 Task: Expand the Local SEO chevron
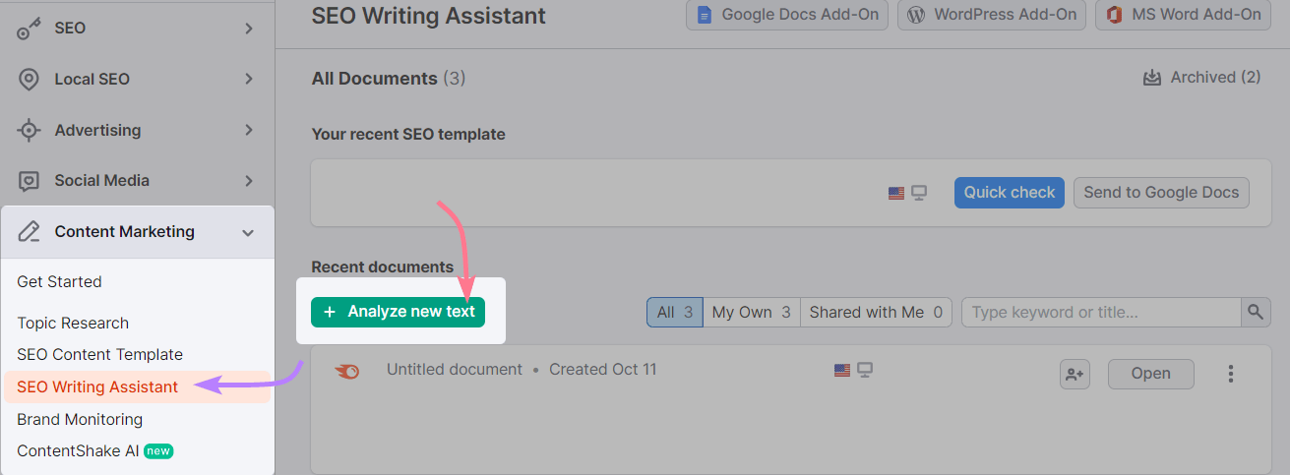248,79
